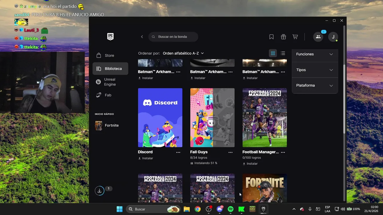Install Football Manager with 0/100 logros
This screenshot has height=215, width=383.
(x=250, y=164)
